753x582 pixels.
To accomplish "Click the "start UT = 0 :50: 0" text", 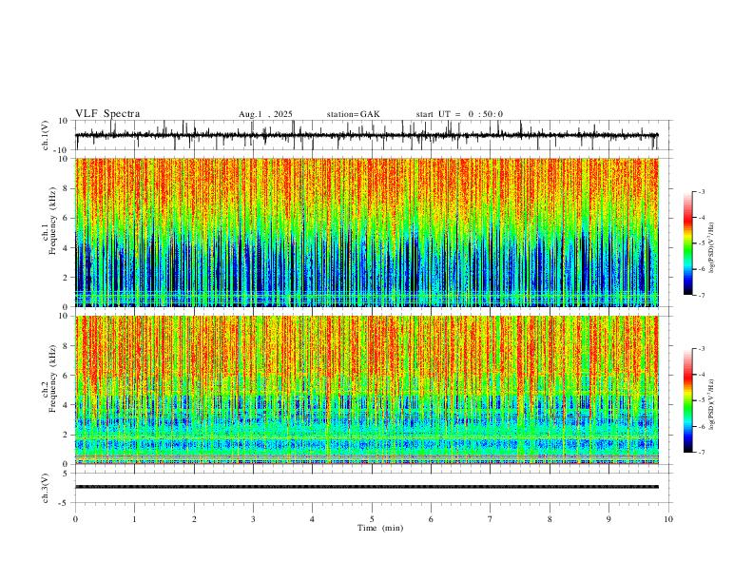I will coord(459,114).
